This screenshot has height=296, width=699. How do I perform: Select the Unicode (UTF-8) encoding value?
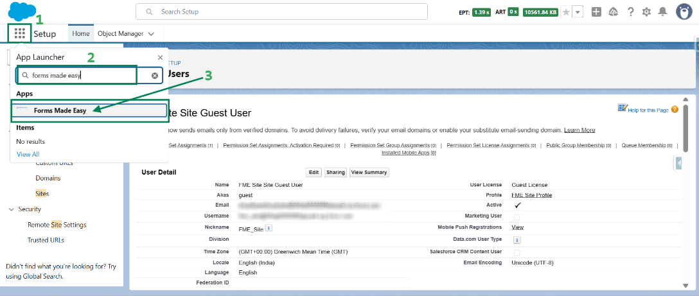pyautogui.click(x=533, y=263)
